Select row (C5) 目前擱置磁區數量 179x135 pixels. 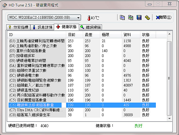(82, 100)
